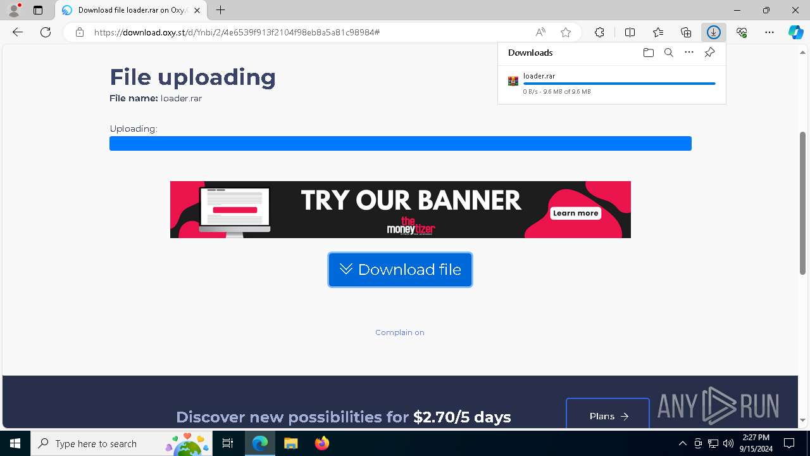Open the Plans button

point(608,415)
